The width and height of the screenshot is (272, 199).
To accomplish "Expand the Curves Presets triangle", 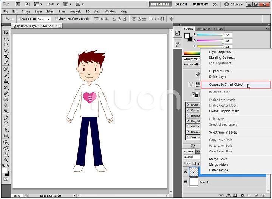I will (x=188, y=110).
